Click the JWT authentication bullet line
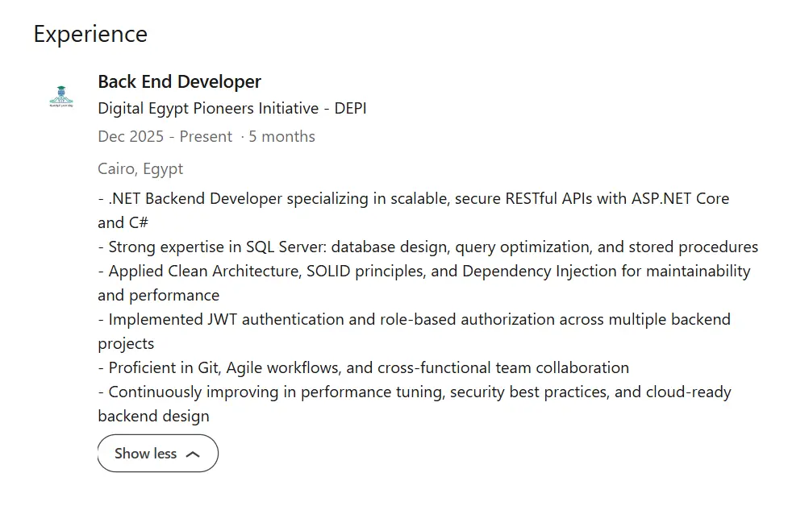 point(415,319)
